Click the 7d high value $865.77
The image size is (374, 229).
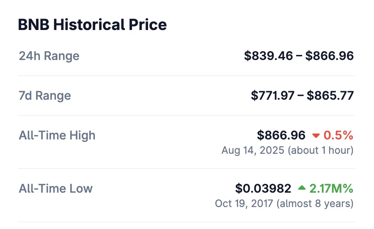tap(330, 95)
